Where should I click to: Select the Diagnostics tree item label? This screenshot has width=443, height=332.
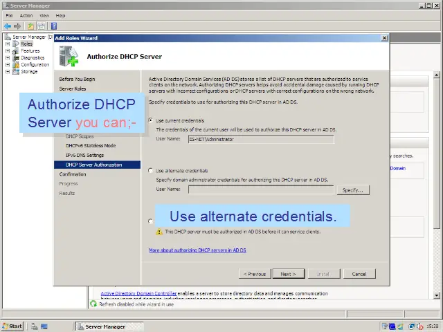coord(33,57)
